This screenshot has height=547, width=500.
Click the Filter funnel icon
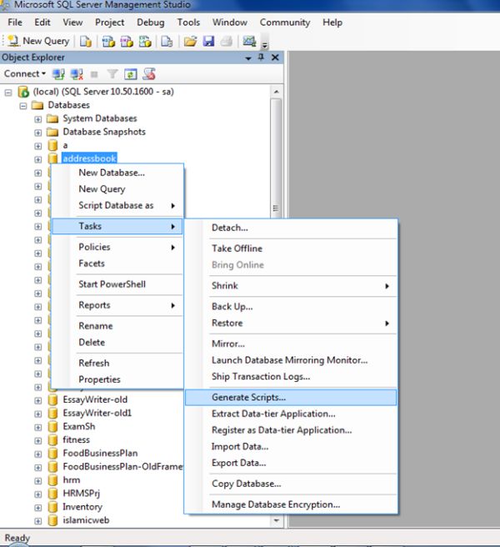tap(112, 74)
